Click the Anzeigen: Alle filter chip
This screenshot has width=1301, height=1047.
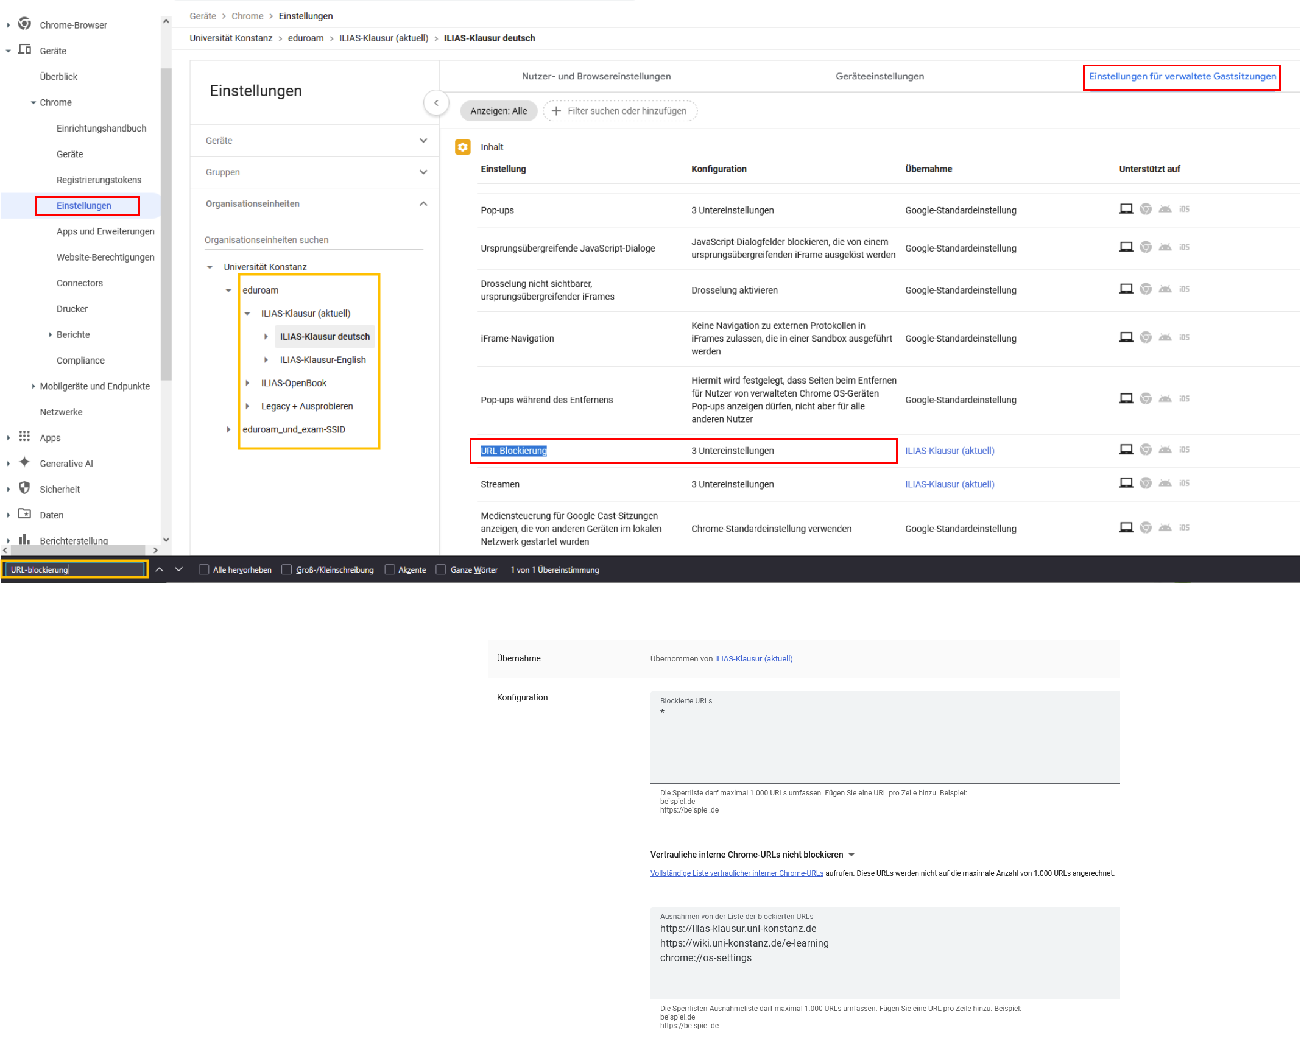499,111
